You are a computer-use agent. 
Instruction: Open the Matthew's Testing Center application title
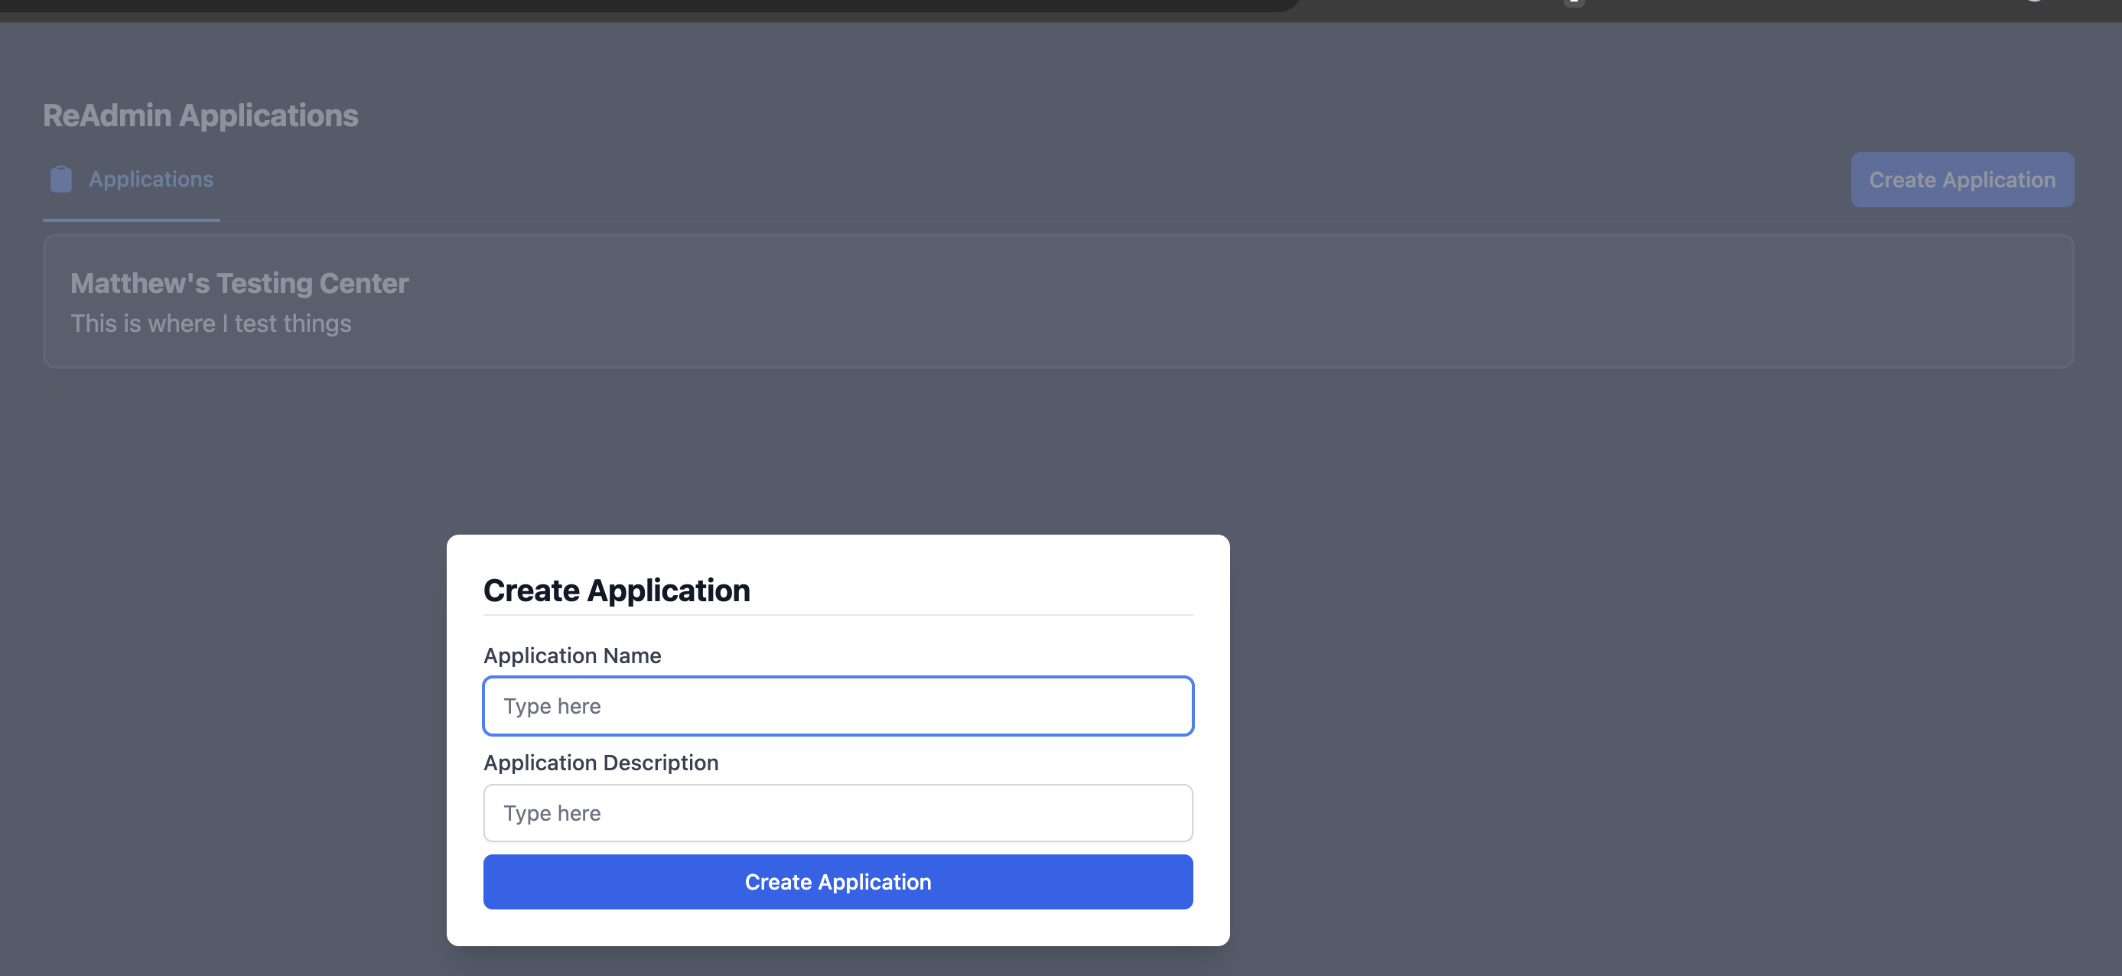pos(239,283)
